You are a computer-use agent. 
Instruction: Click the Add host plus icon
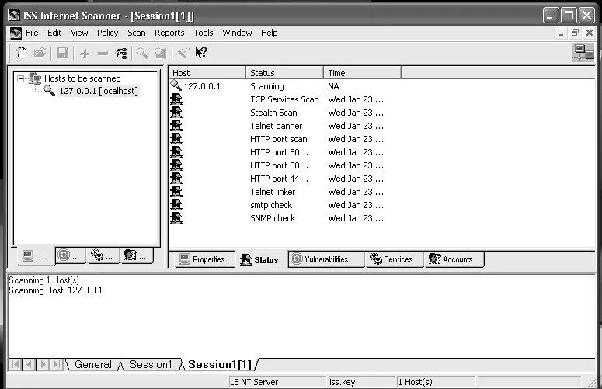click(85, 54)
